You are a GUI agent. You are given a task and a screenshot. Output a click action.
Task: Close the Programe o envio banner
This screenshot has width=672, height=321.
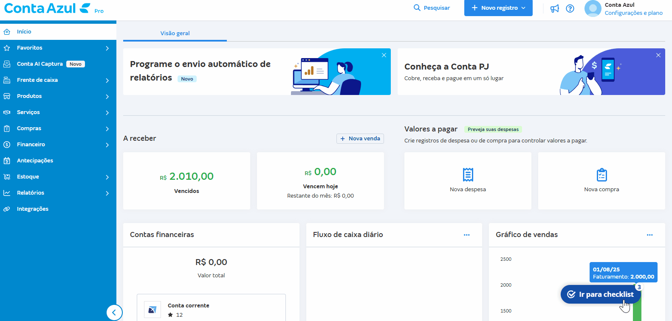click(384, 55)
